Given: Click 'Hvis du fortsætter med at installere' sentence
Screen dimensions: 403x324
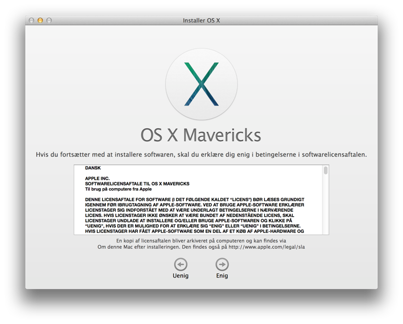Looking at the screenshot, I should tap(201, 155).
